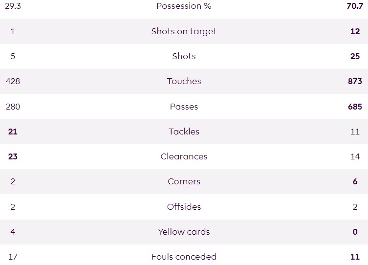
Task: Select the Corners row label
Action: point(184,181)
